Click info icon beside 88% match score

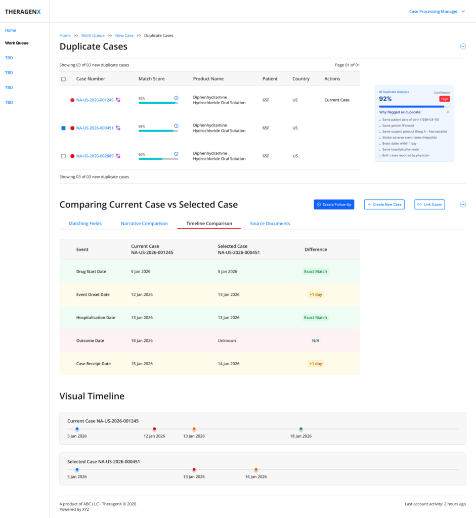point(176,126)
